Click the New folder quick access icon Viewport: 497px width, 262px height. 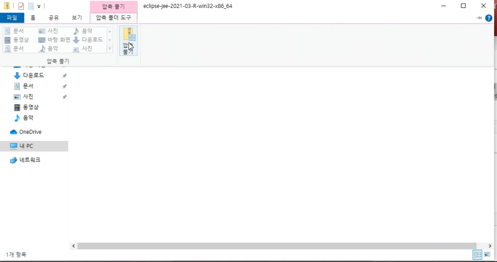(x=31, y=6)
